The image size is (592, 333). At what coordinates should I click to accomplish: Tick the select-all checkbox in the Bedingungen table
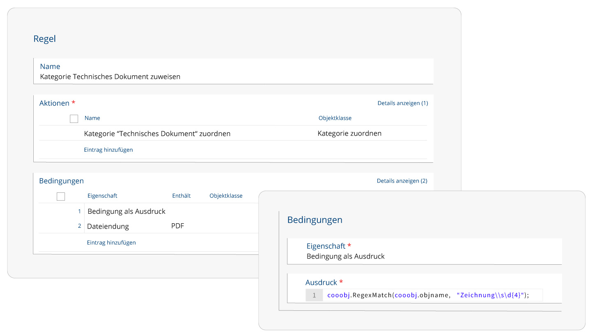pyautogui.click(x=61, y=197)
